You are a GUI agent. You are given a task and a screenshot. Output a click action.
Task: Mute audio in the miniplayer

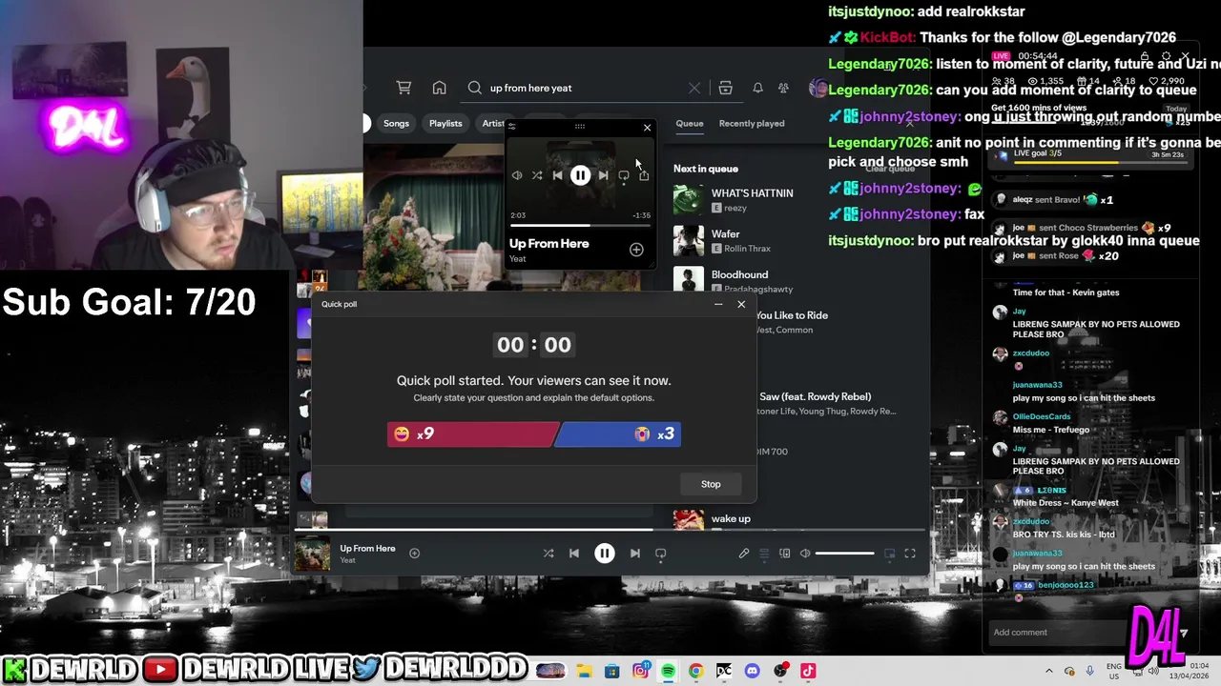[x=517, y=175]
